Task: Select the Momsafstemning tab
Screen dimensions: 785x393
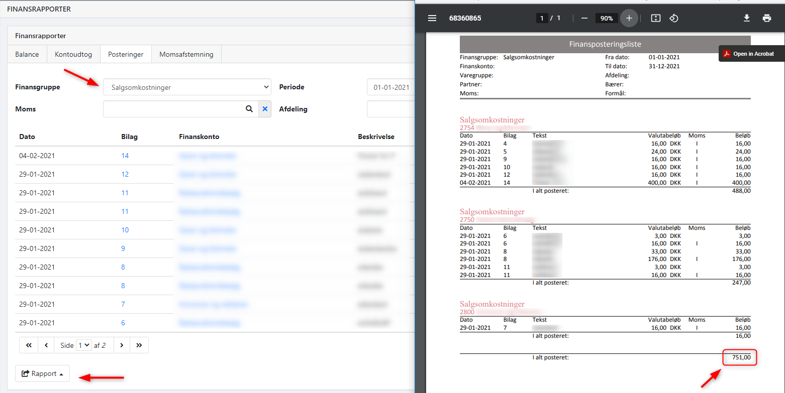Action: (x=186, y=54)
